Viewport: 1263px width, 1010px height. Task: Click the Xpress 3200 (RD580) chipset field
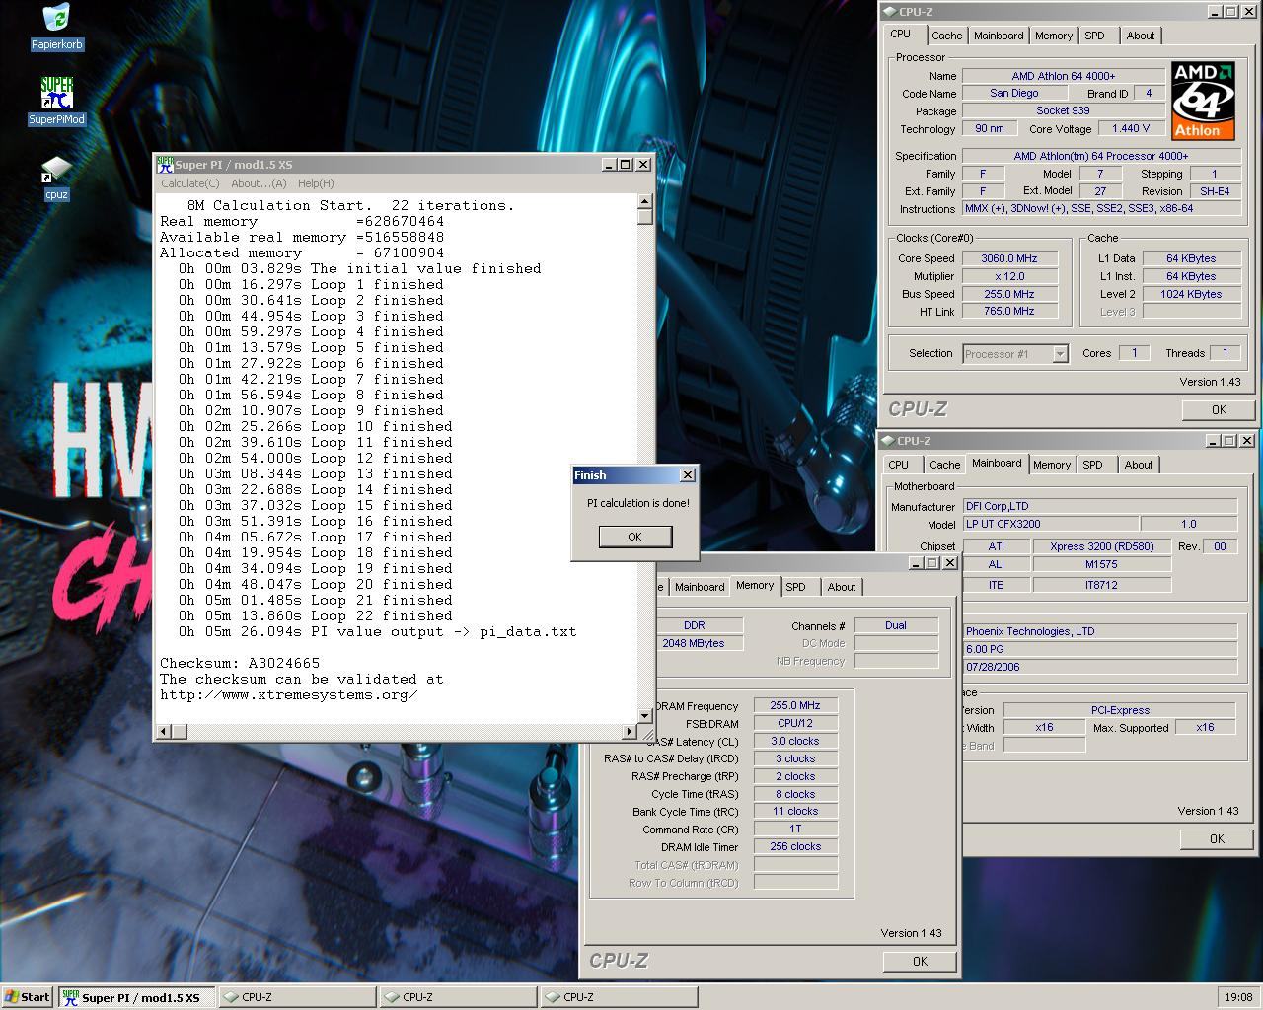coord(1101,546)
